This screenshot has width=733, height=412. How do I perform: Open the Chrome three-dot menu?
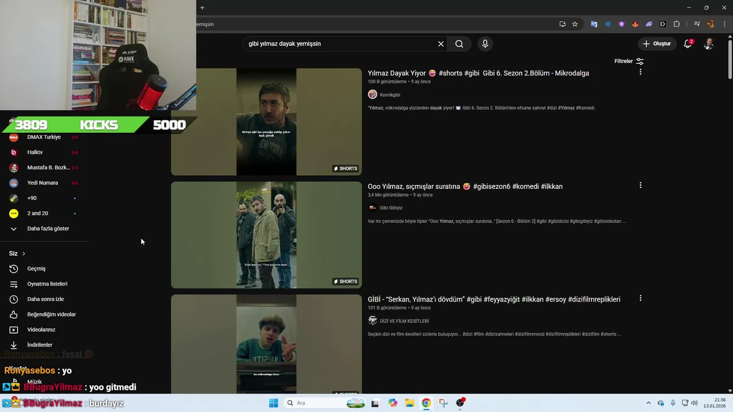(x=724, y=24)
